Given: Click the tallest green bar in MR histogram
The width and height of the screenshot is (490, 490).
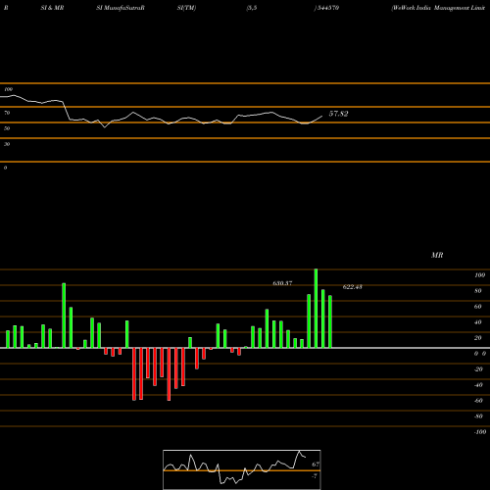Looking at the screenshot, I should (x=316, y=309).
